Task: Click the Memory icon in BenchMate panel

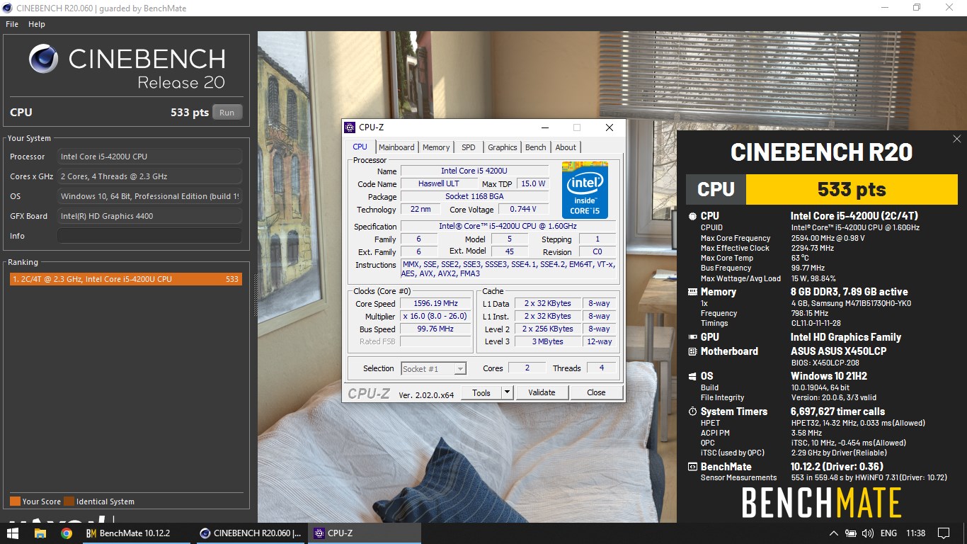Action: coord(692,292)
